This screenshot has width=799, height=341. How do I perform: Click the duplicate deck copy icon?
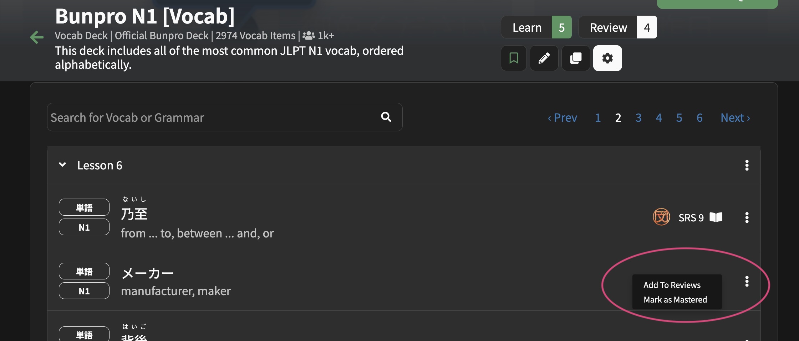pos(576,58)
